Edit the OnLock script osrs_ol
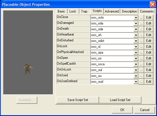The width and height of the screenshot is (157, 116). tap(149, 47)
